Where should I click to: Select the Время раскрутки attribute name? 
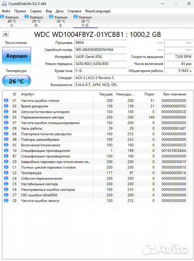34,106
